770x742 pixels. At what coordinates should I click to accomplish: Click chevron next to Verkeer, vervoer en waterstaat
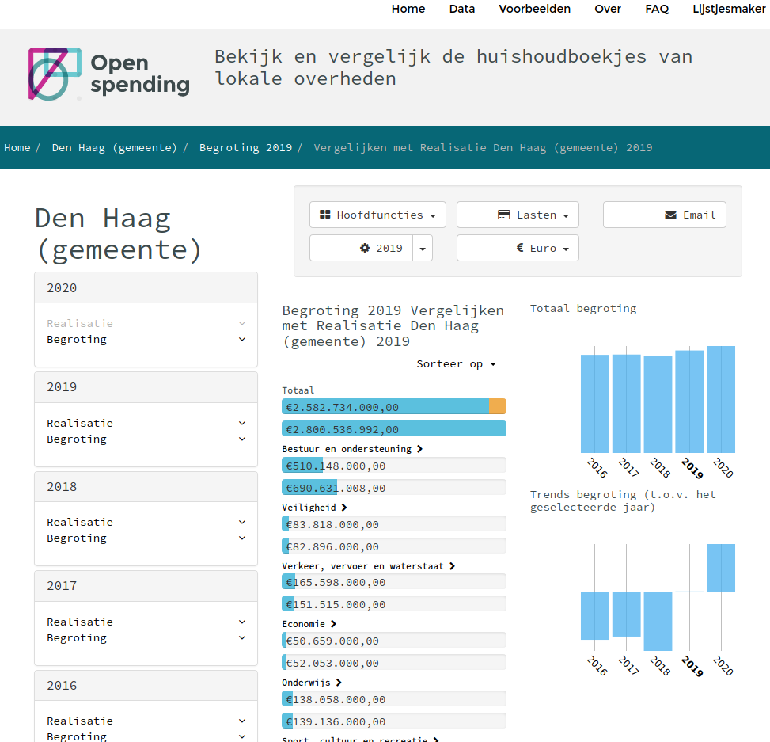(452, 566)
